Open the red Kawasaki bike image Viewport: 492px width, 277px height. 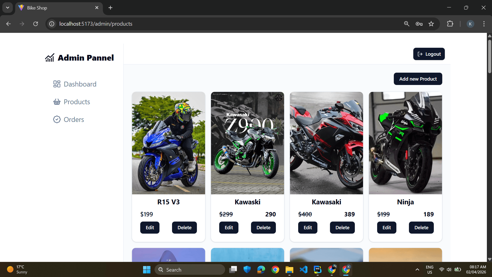tap(326, 143)
